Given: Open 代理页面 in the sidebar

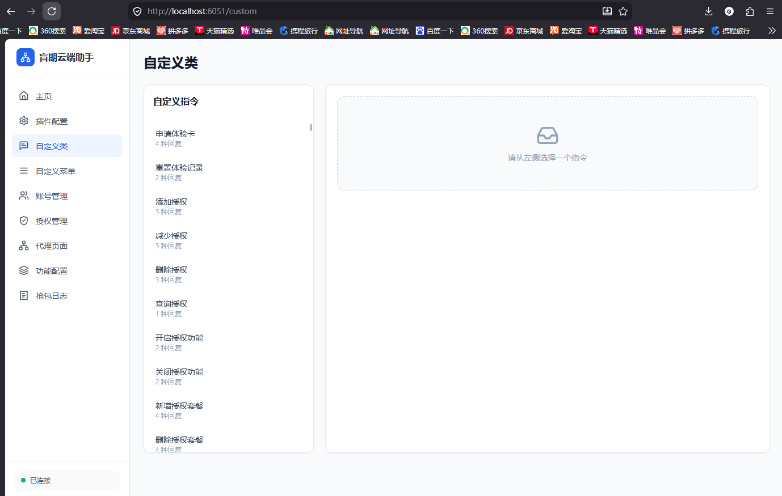Looking at the screenshot, I should coord(67,245).
